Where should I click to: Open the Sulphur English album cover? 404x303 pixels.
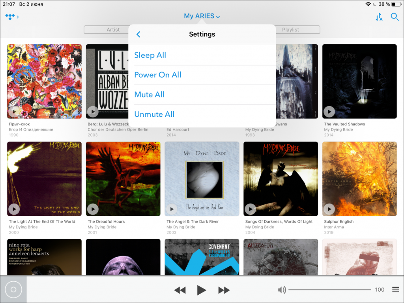[x=359, y=179]
